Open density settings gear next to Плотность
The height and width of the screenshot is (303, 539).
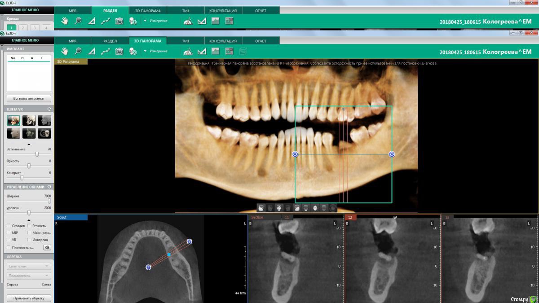(x=47, y=247)
